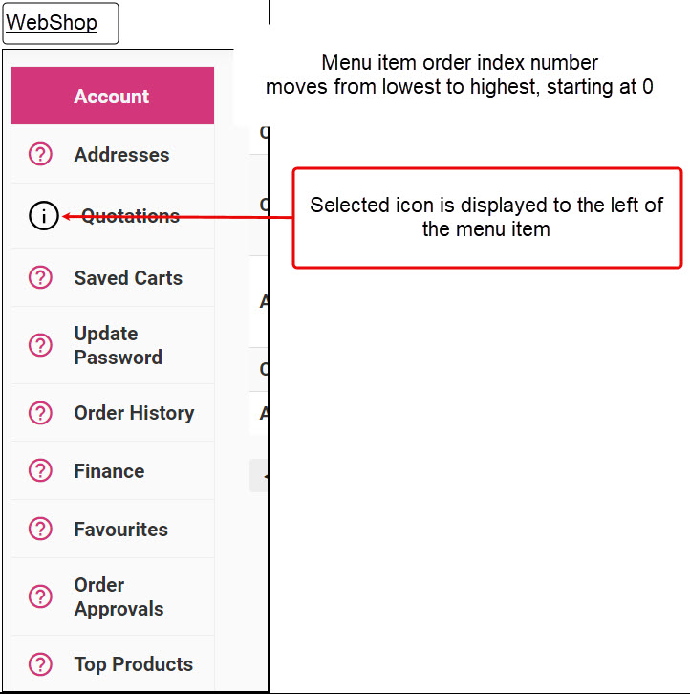
Task: Go to Quotations menu entry
Action: [x=131, y=216]
